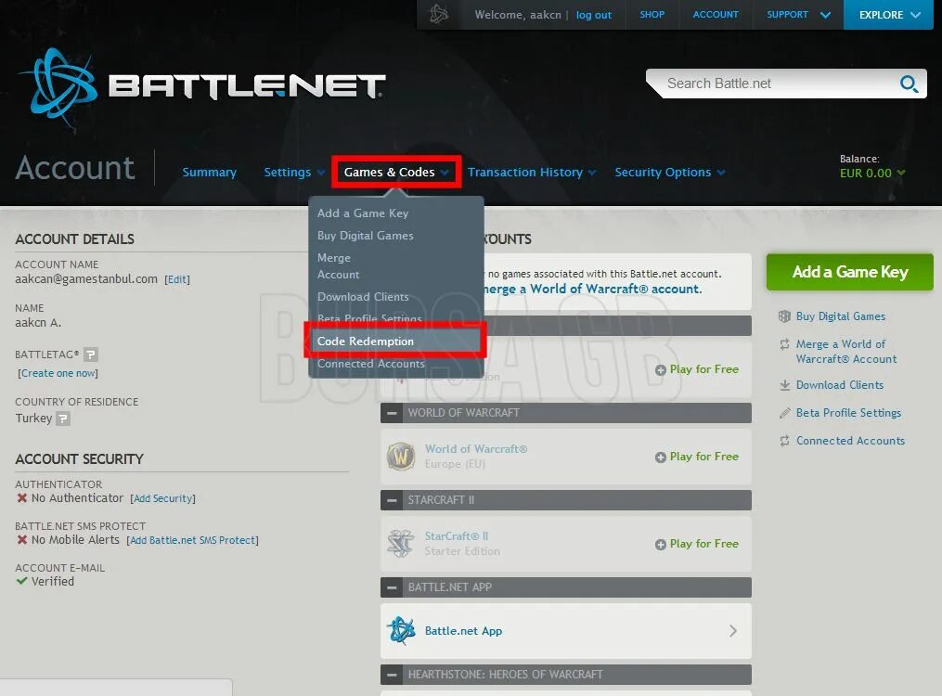Screen dimensions: 942x696
Task: Click the Country of Residence help icon
Action: click(x=63, y=419)
